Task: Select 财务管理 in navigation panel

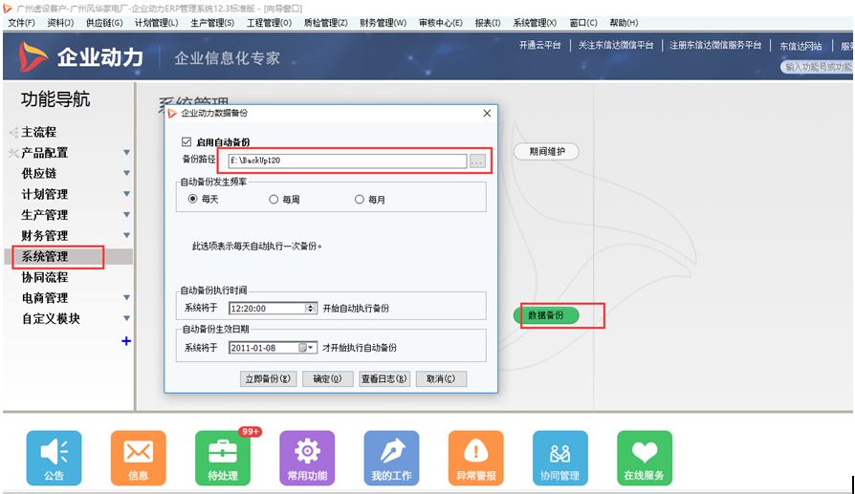Action: 45,235
